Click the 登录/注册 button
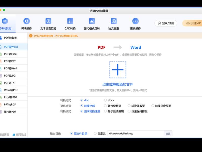Screen dimensions: 202x152 (x=166, y=23)
